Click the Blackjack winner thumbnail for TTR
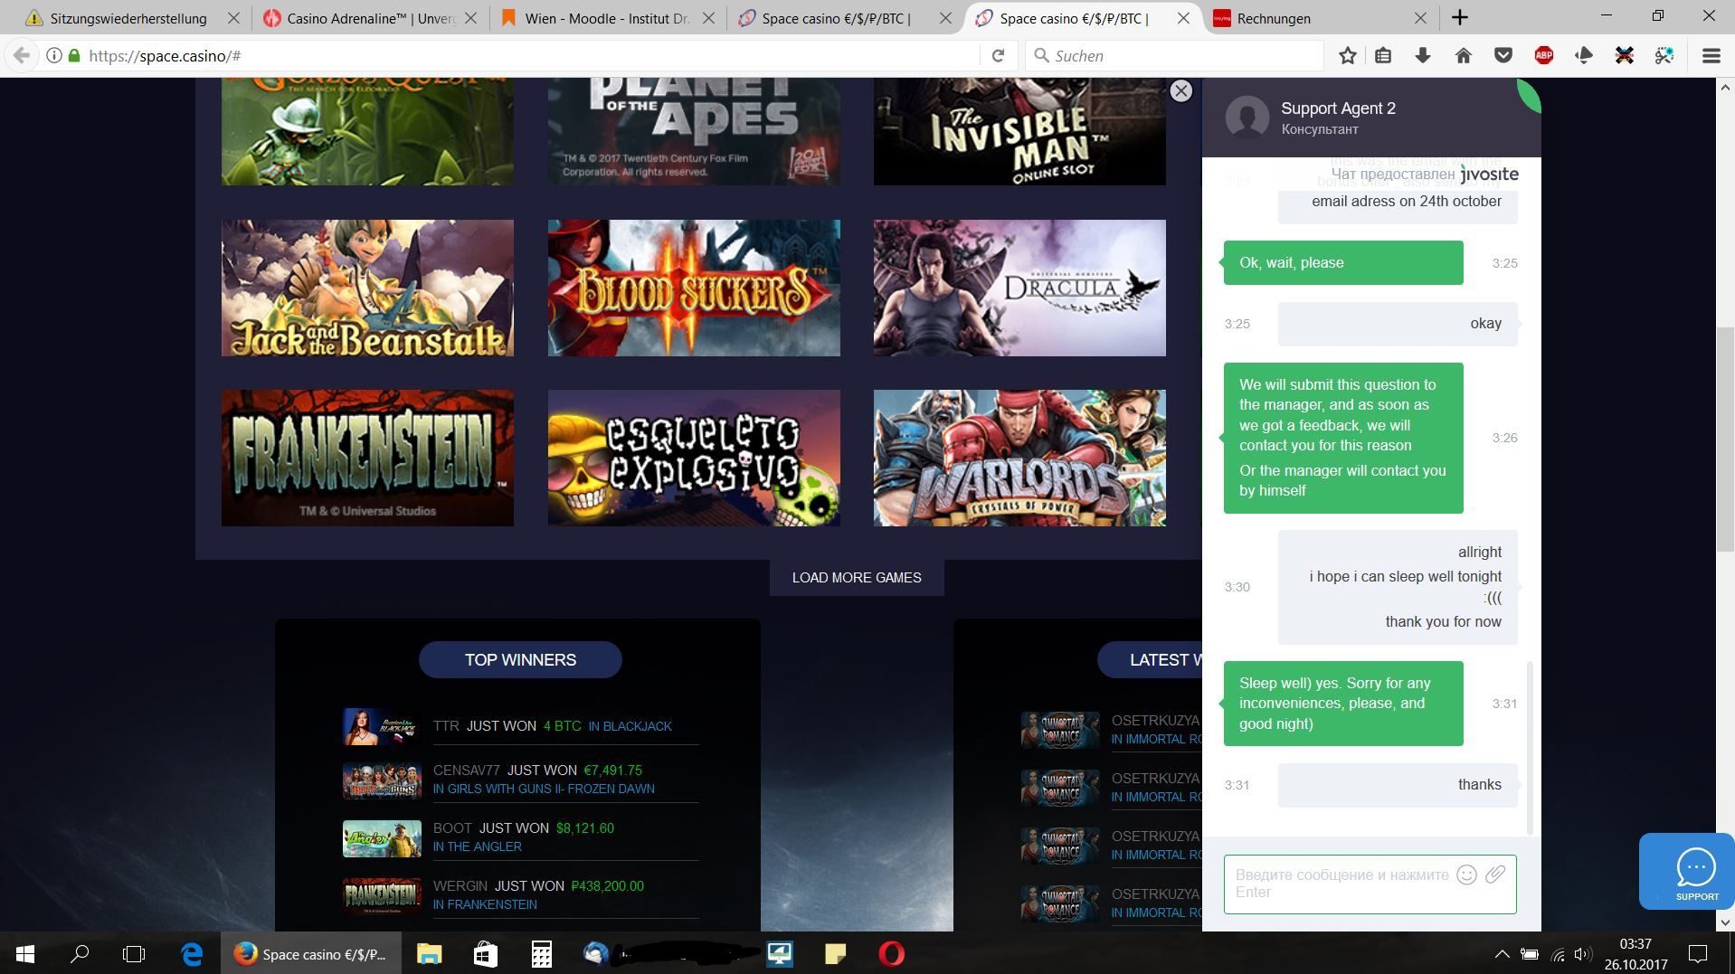This screenshot has height=974, width=1735. pyautogui.click(x=382, y=726)
